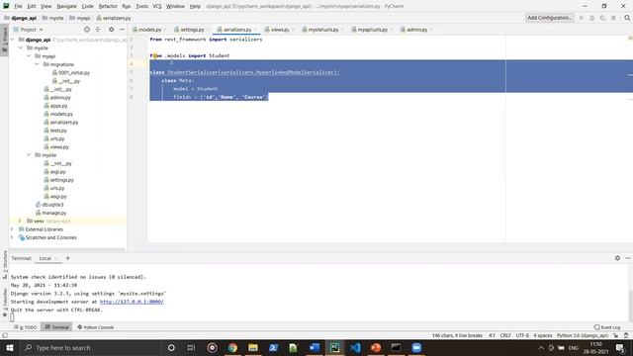Switch to admin.py editor tab

click(x=416, y=30)
